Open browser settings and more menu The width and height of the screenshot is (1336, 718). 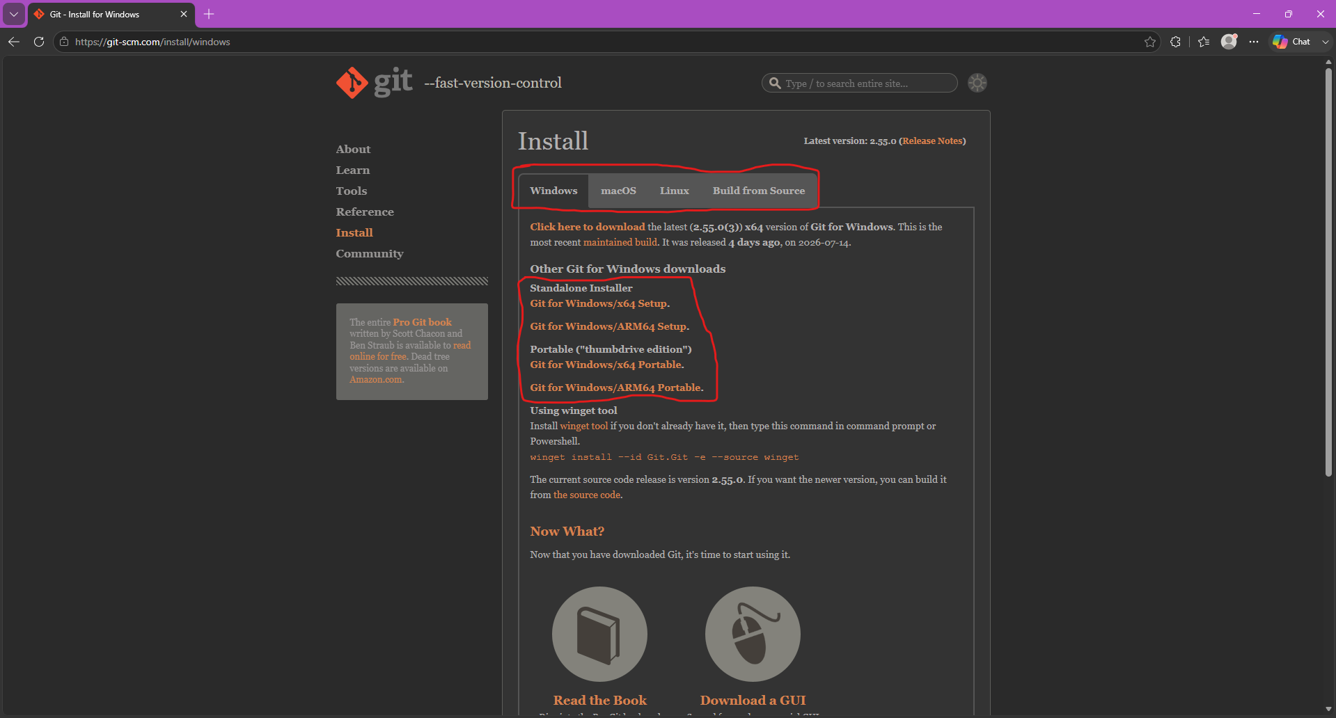click(x=1254, y=42)
